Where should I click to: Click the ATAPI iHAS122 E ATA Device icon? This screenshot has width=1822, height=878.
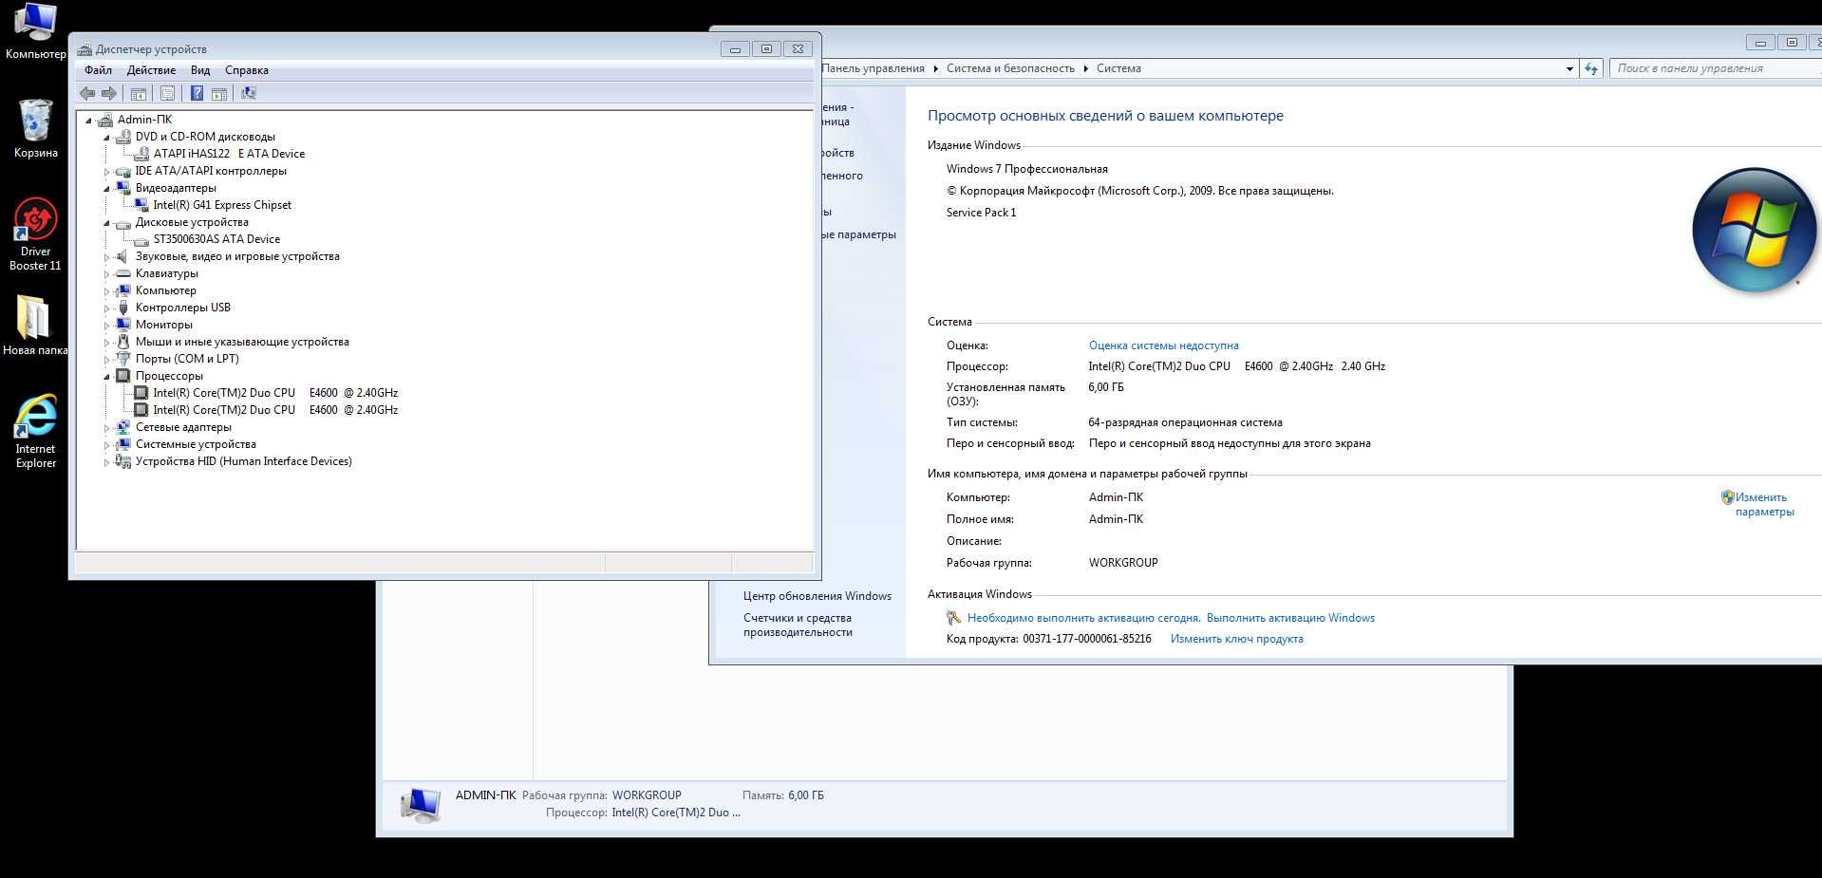141,154
